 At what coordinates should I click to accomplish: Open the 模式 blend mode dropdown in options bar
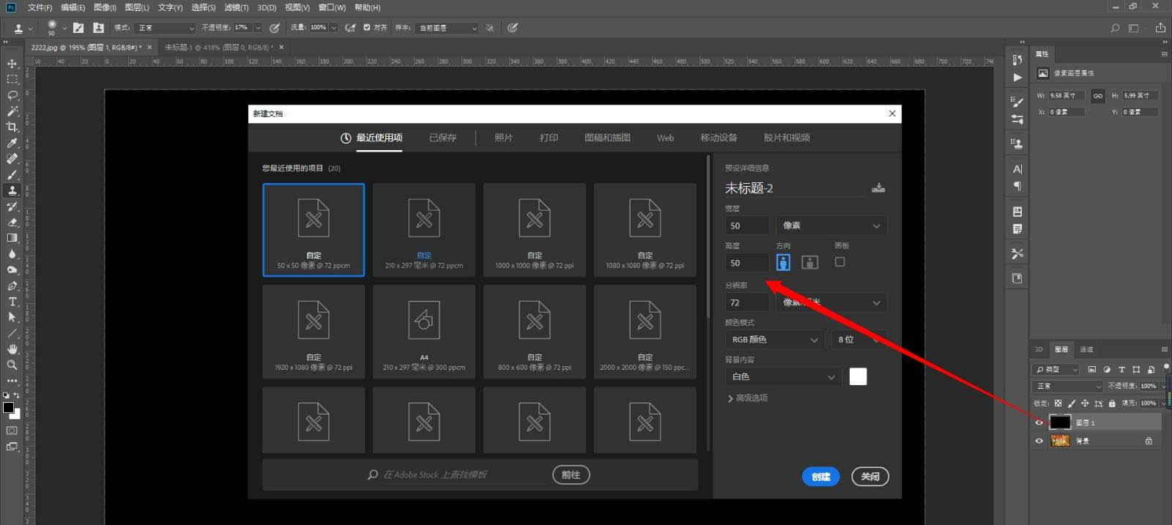(165, 28)
